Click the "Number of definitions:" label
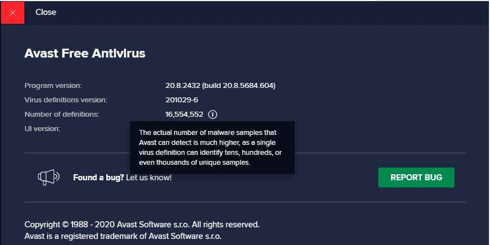 62,114
